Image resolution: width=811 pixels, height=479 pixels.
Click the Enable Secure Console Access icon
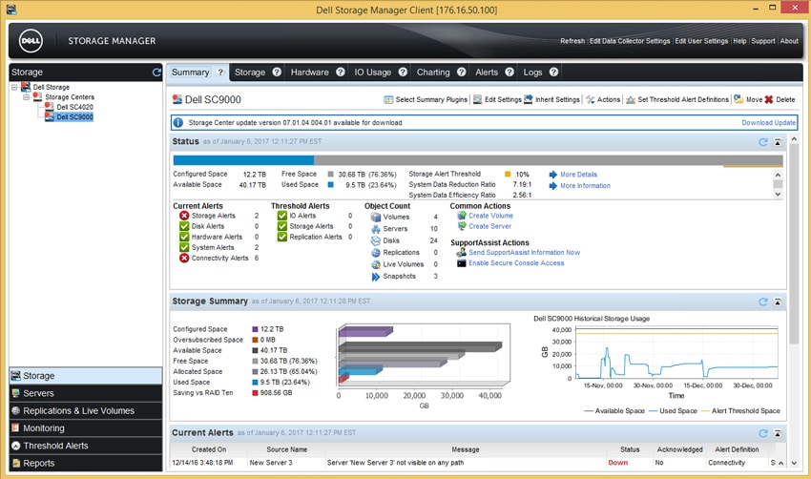click(x=462, y=263)
